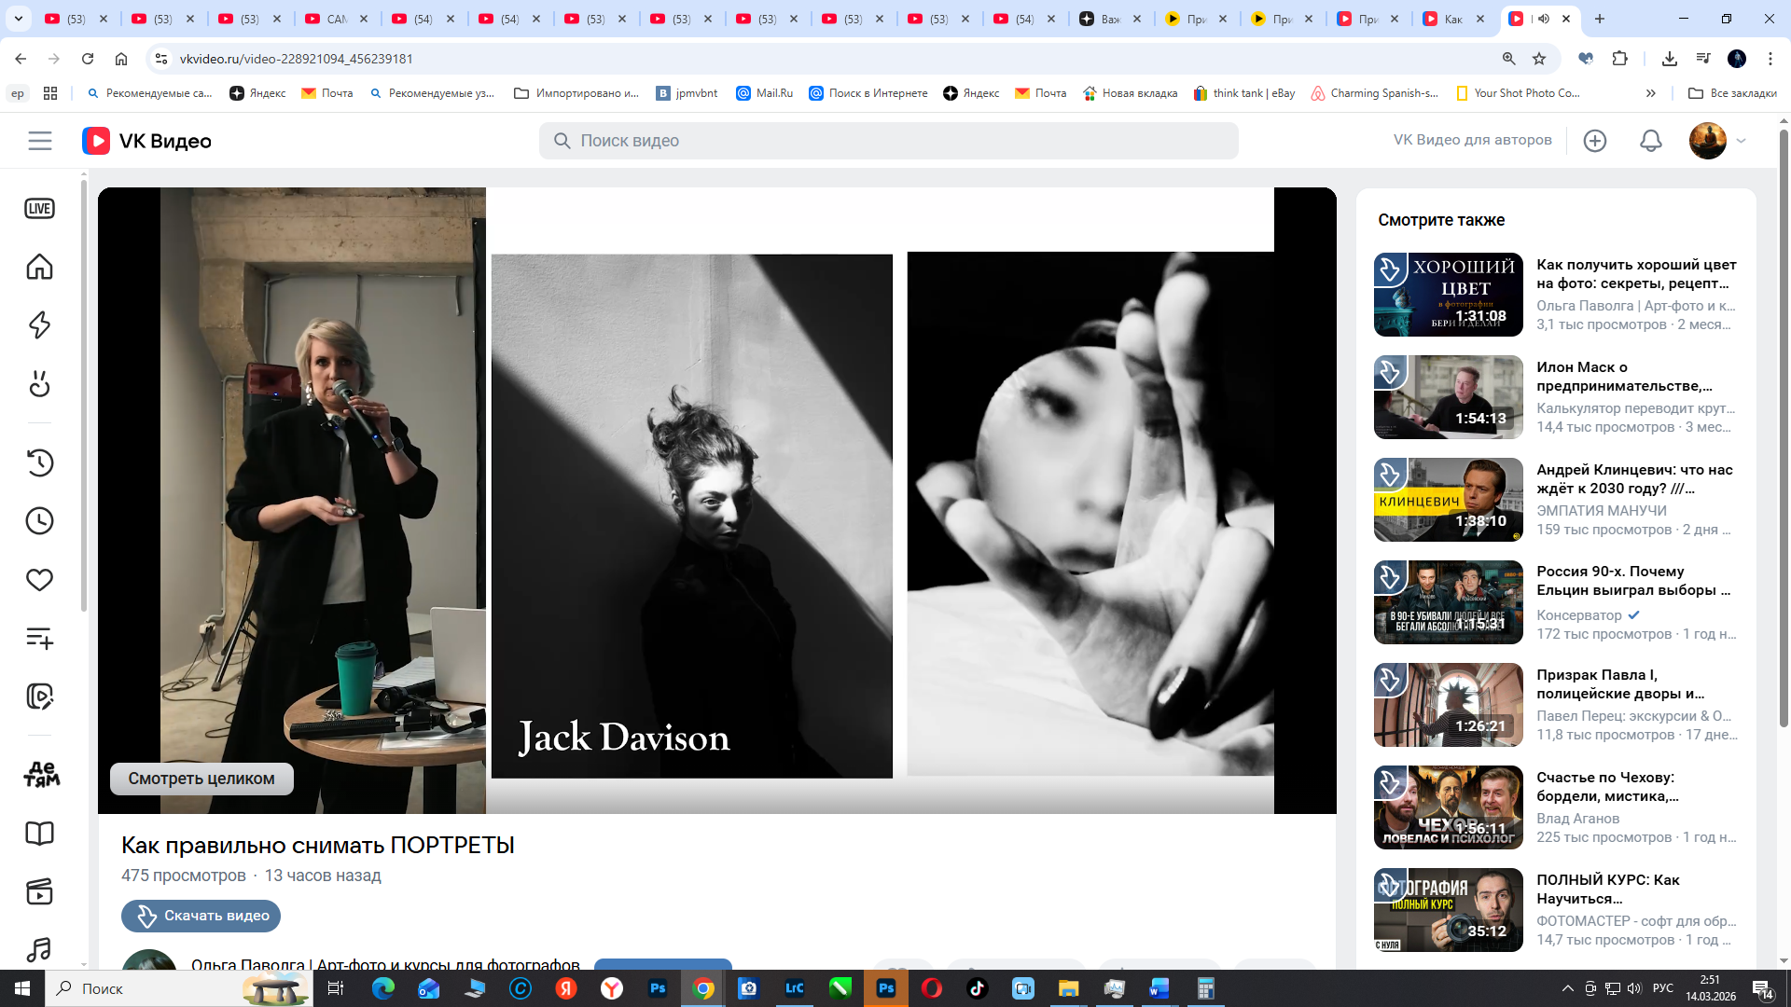This screenshot has height=1007, width=1791.
Task: Toggle the hamburger menu sidebar
Action: 40,141
